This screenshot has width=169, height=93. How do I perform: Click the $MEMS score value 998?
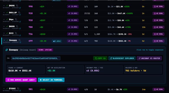[x=31, y=6]
